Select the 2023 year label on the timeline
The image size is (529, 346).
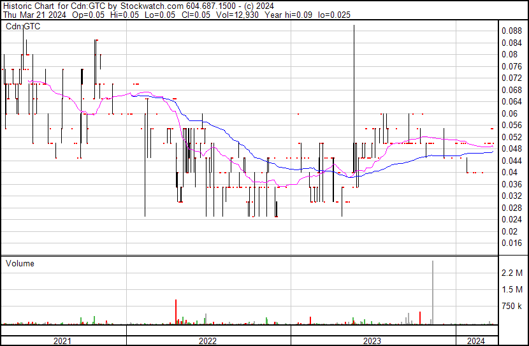(372, 341)
